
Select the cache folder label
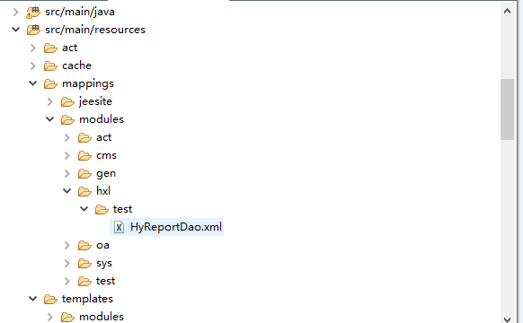tap(76, 65)
